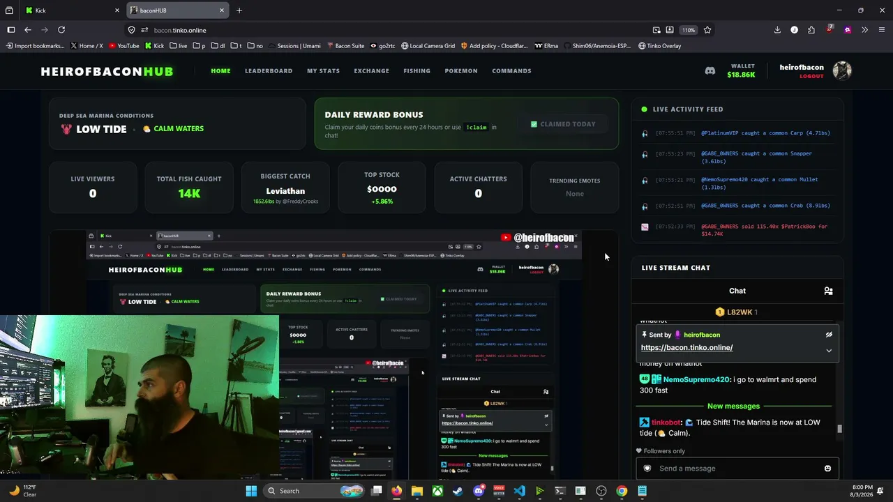Open the chat user list icon

coord(828,291)
